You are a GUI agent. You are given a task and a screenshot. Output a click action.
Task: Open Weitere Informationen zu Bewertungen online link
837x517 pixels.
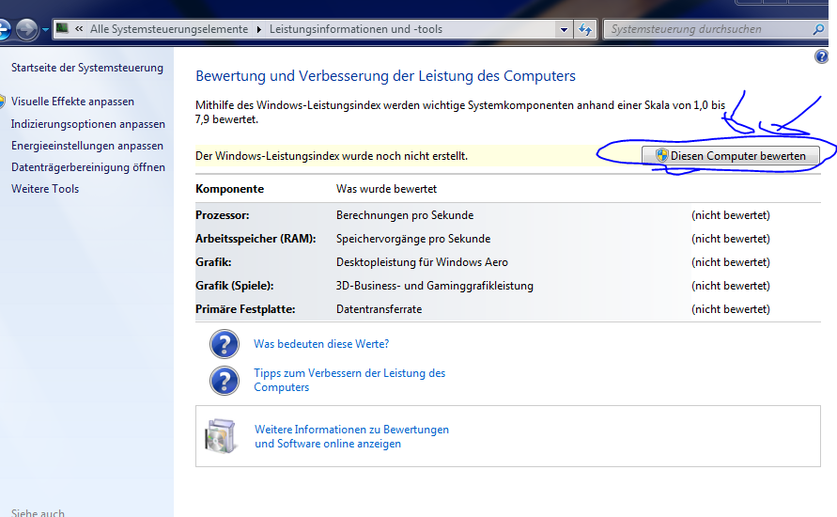pyautogui.click(x=351, y=436)
